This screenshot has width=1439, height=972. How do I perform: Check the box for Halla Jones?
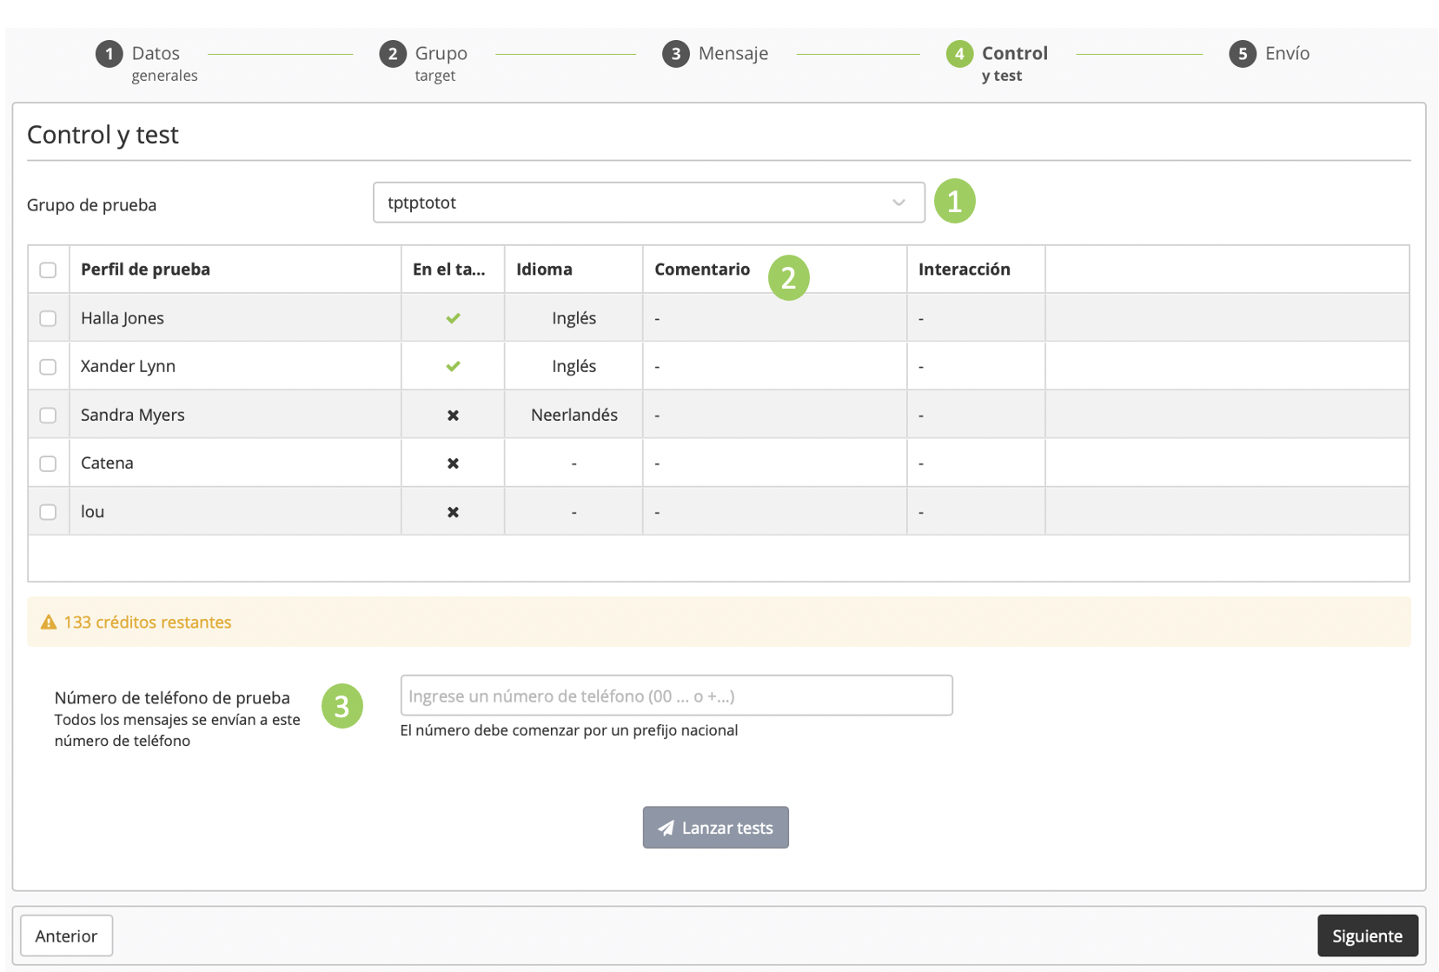pos(48,318)
